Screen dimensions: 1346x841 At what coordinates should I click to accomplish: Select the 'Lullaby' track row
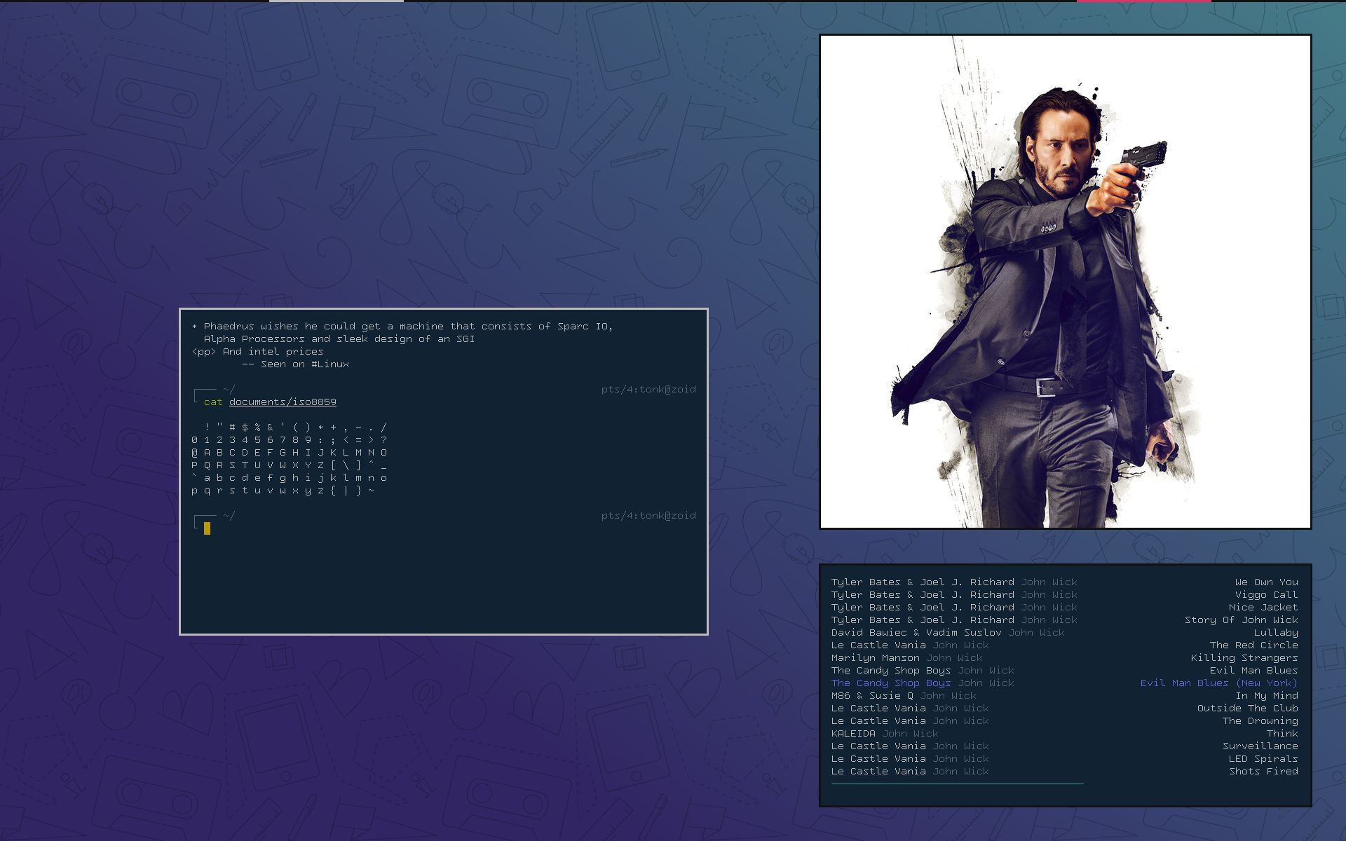coord(1064,632)
